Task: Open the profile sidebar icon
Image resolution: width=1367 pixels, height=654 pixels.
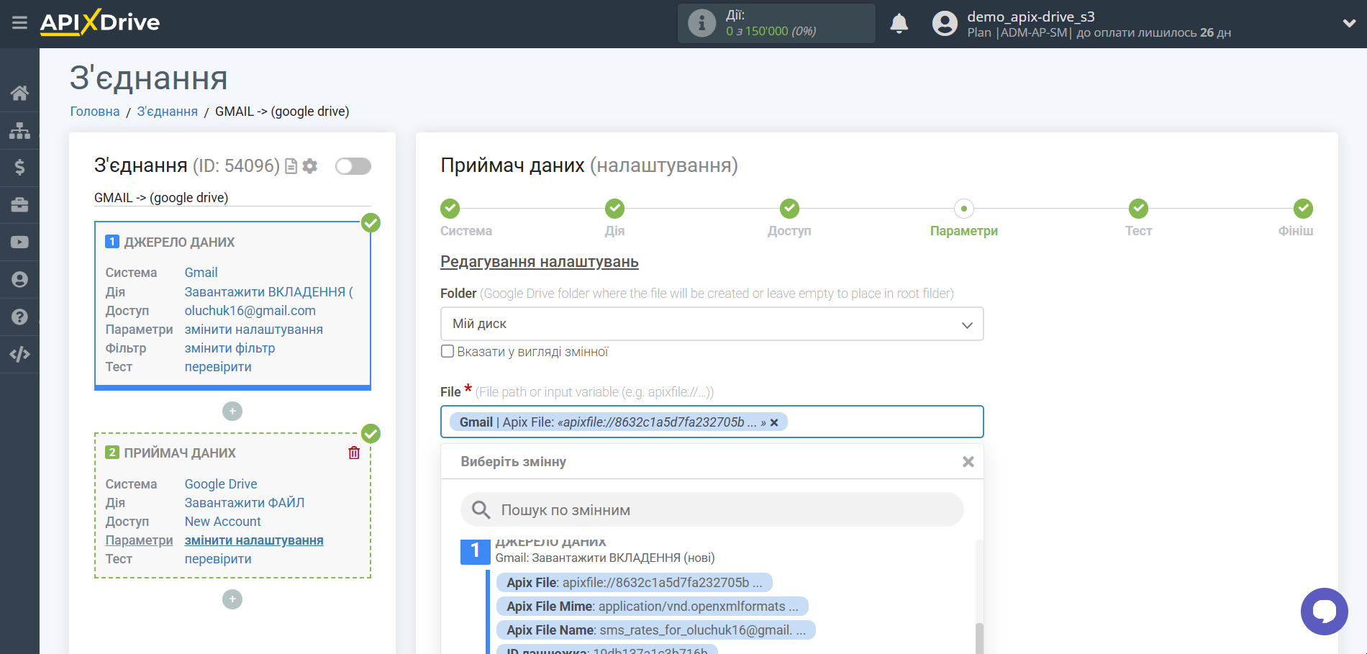Action: [x=19, y=280]
